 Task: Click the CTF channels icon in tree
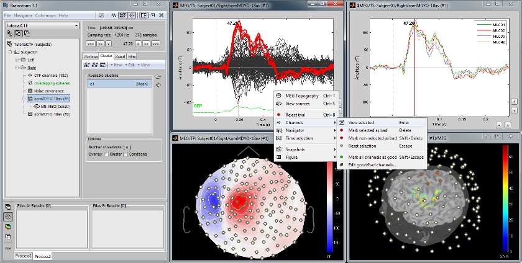tap(29, 74)
